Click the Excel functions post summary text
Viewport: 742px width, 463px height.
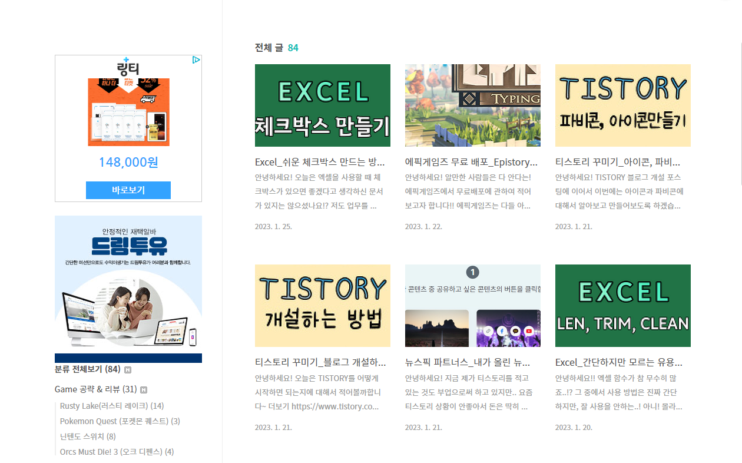pos(619,392)
